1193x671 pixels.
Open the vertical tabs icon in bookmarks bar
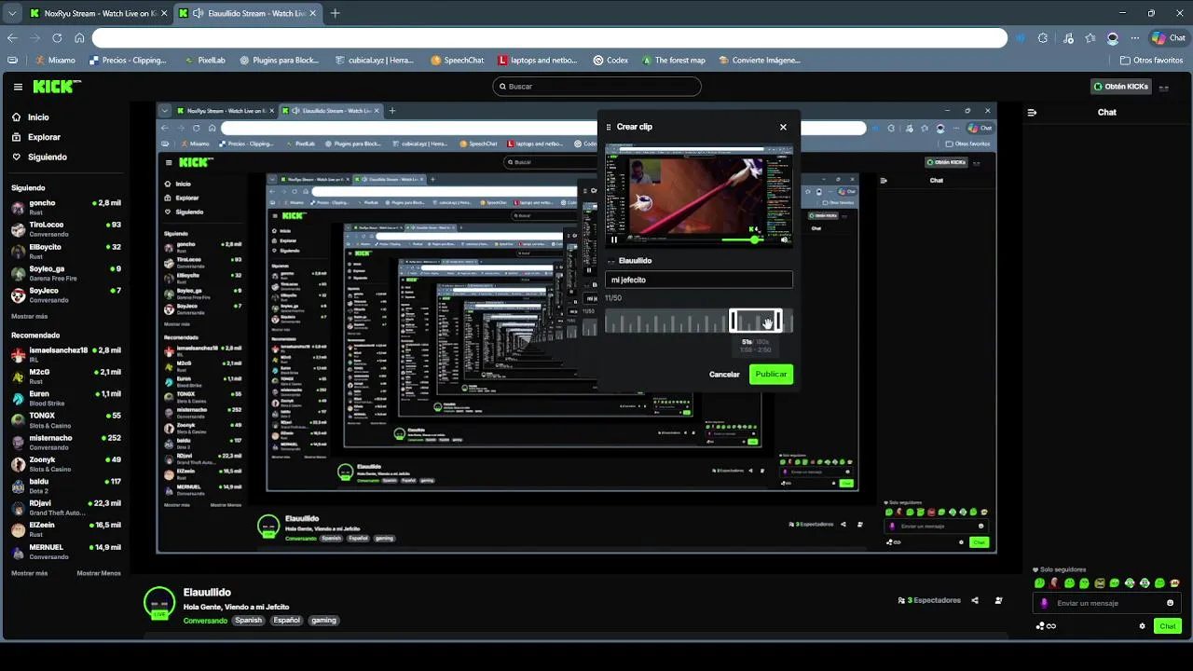[12, 60]
